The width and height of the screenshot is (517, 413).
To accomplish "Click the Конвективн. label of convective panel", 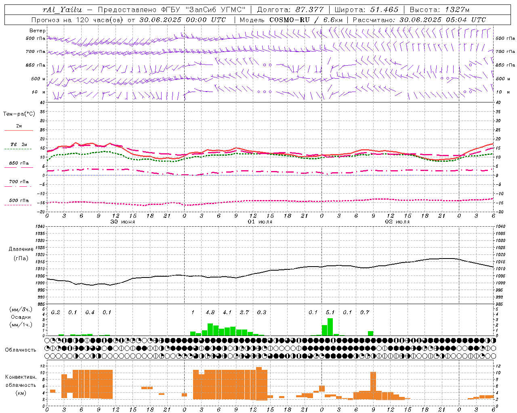I will pos(21,377).
